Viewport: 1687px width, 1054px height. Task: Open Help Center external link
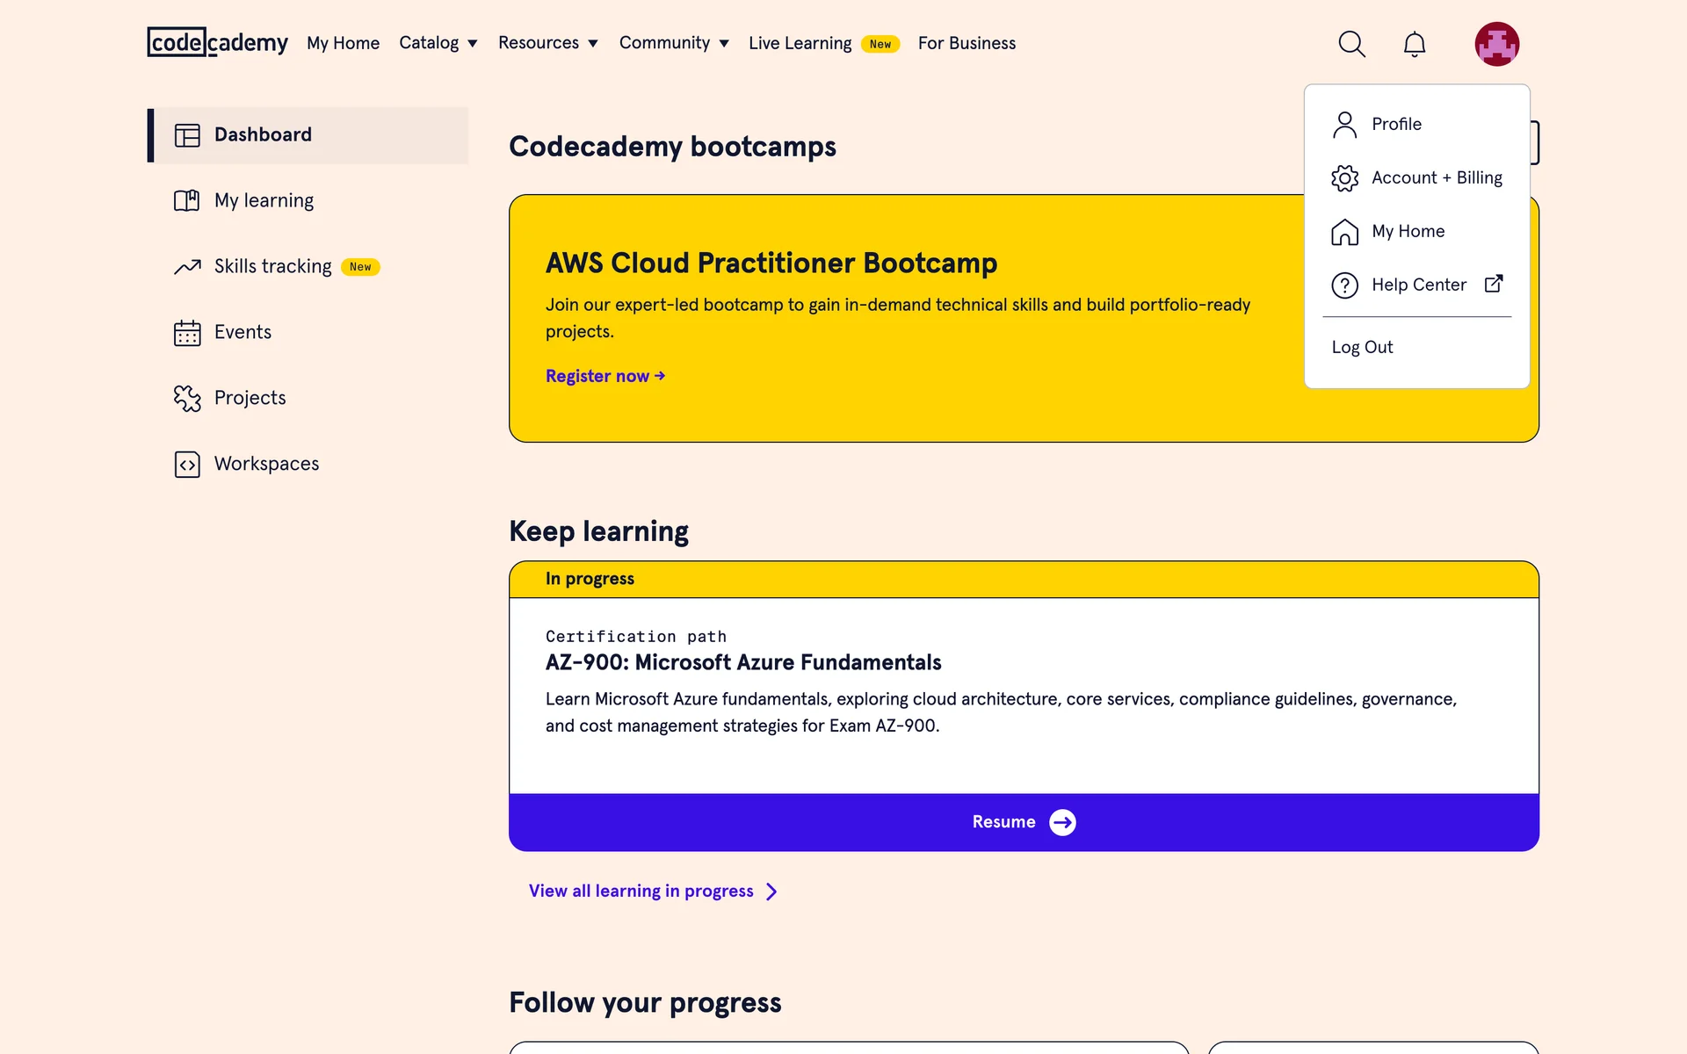(1418, 285)
